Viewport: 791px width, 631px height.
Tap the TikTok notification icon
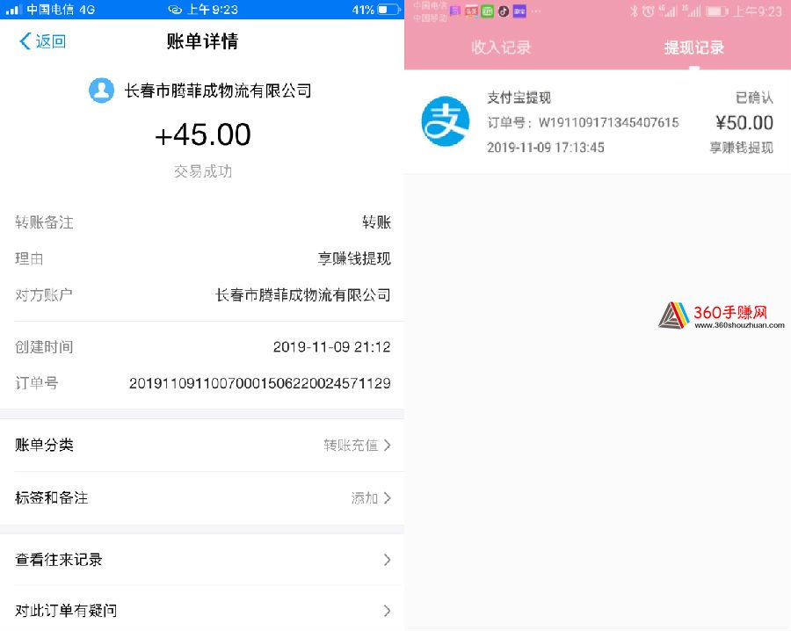click(504, 11)
